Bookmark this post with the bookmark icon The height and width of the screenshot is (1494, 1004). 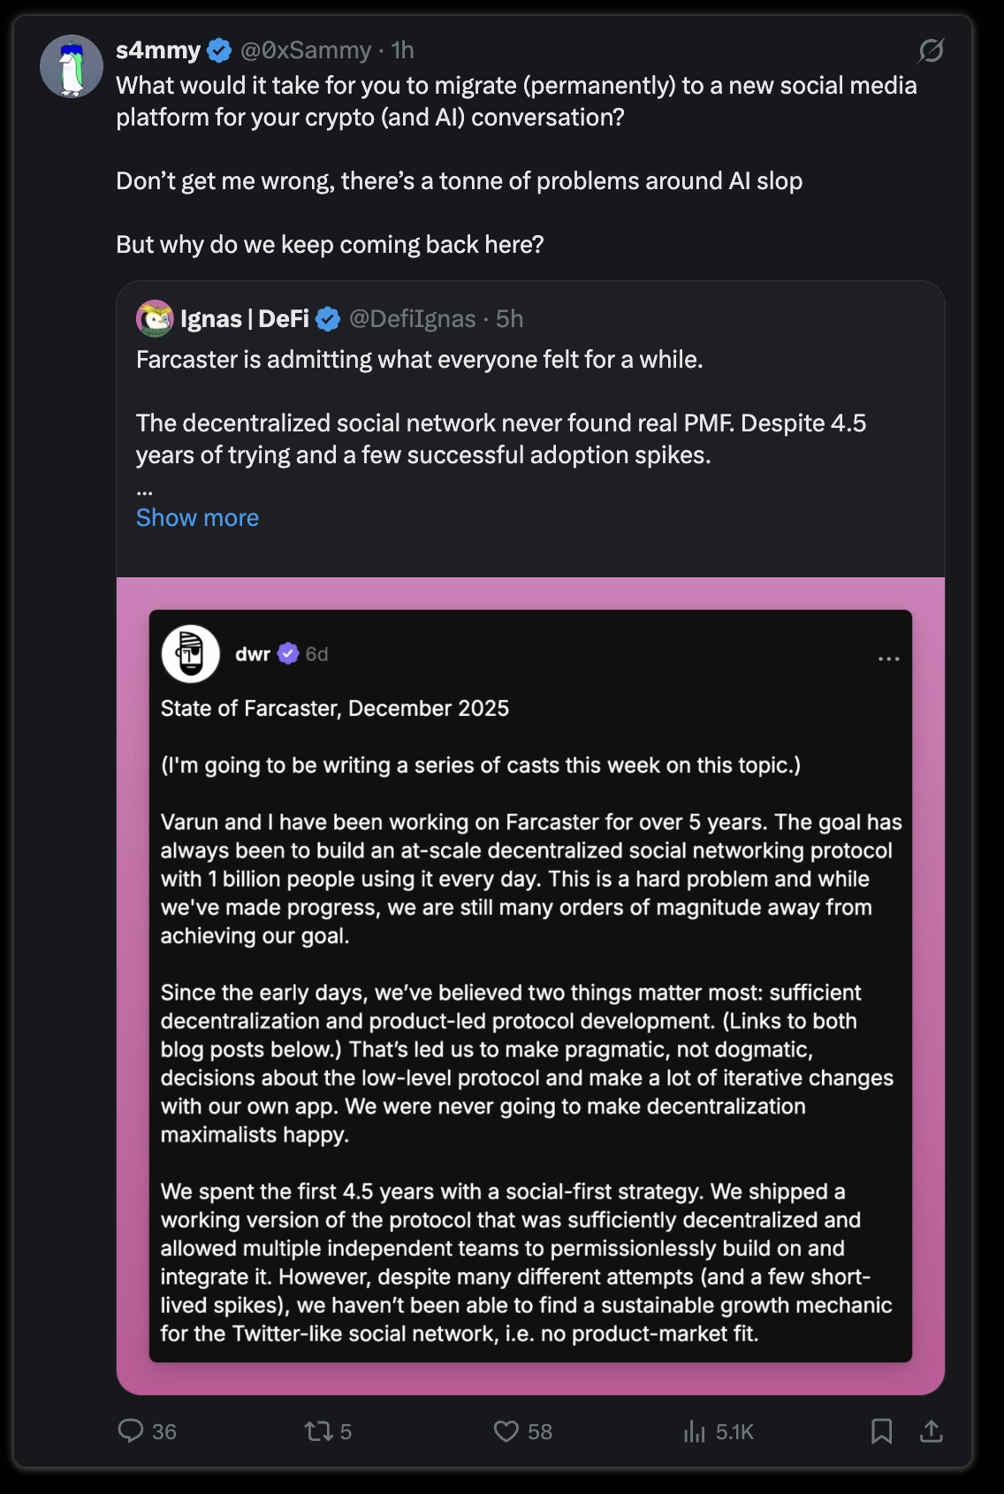[881, 1430]
